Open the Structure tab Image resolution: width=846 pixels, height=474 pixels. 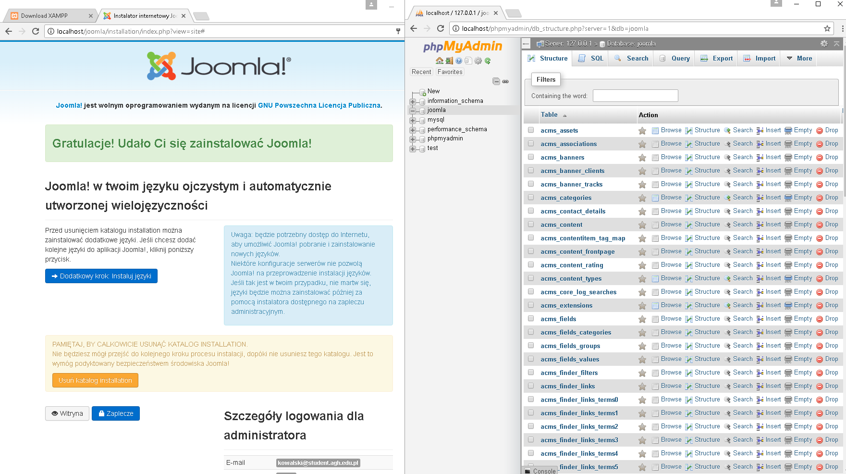[x=548, y=58]
